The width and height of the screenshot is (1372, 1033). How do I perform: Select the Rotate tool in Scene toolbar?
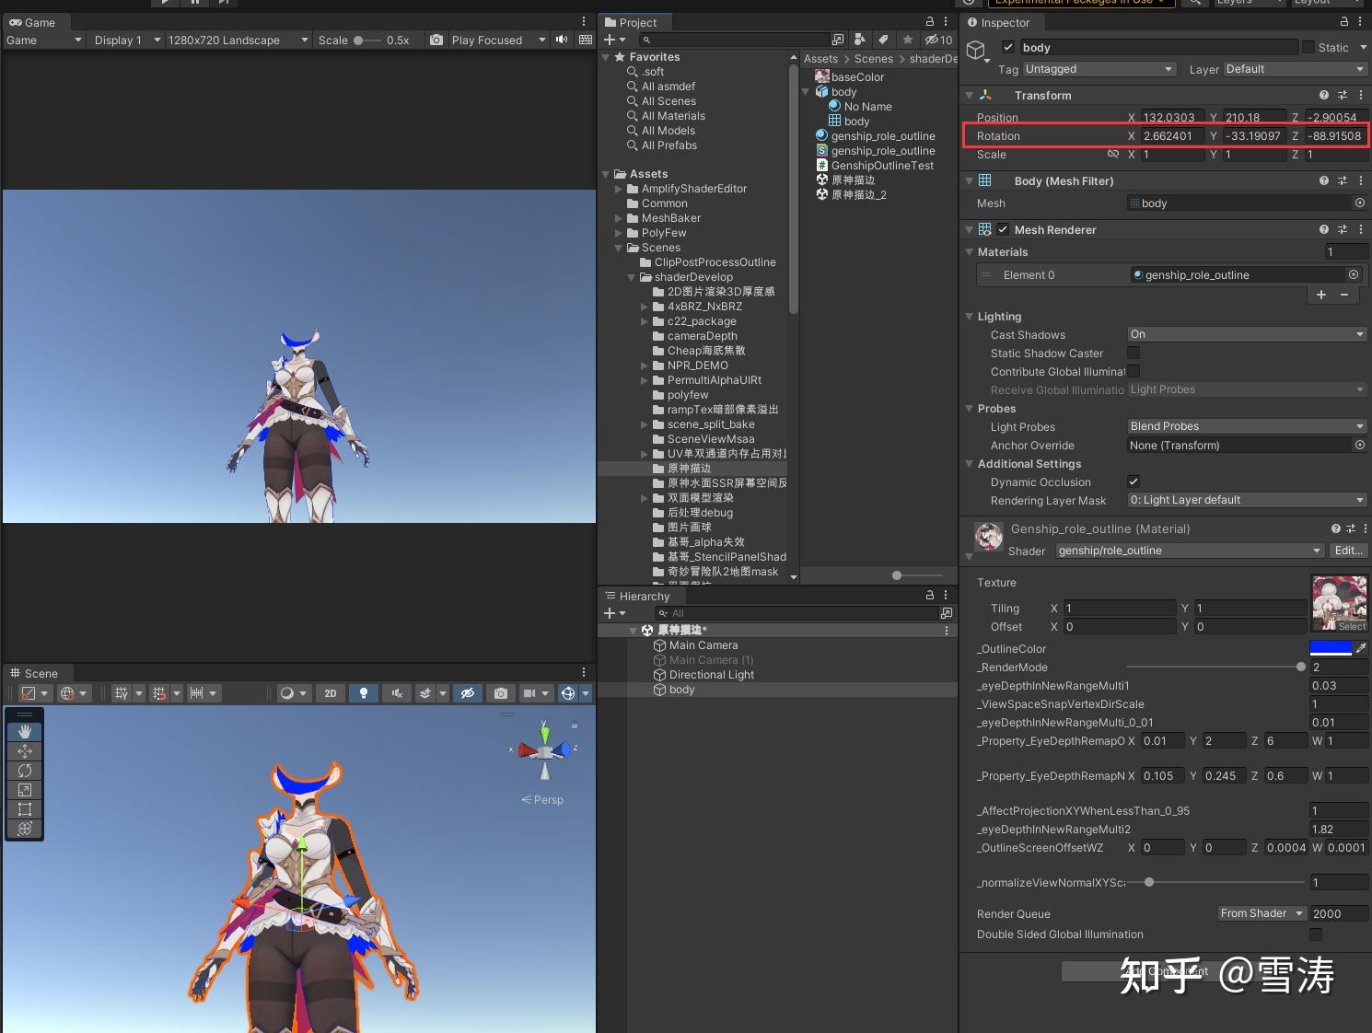(25, 771)
